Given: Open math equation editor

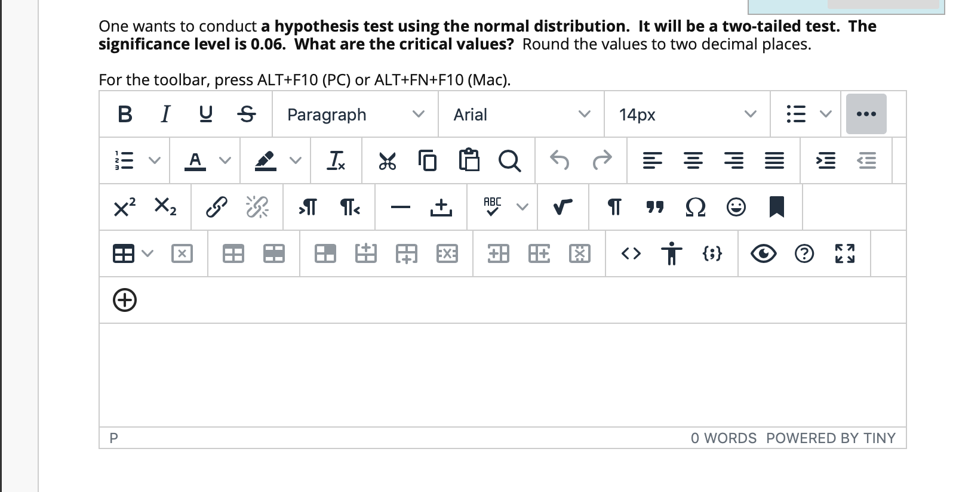Looking at the screenshot, I should click(562, 207).
